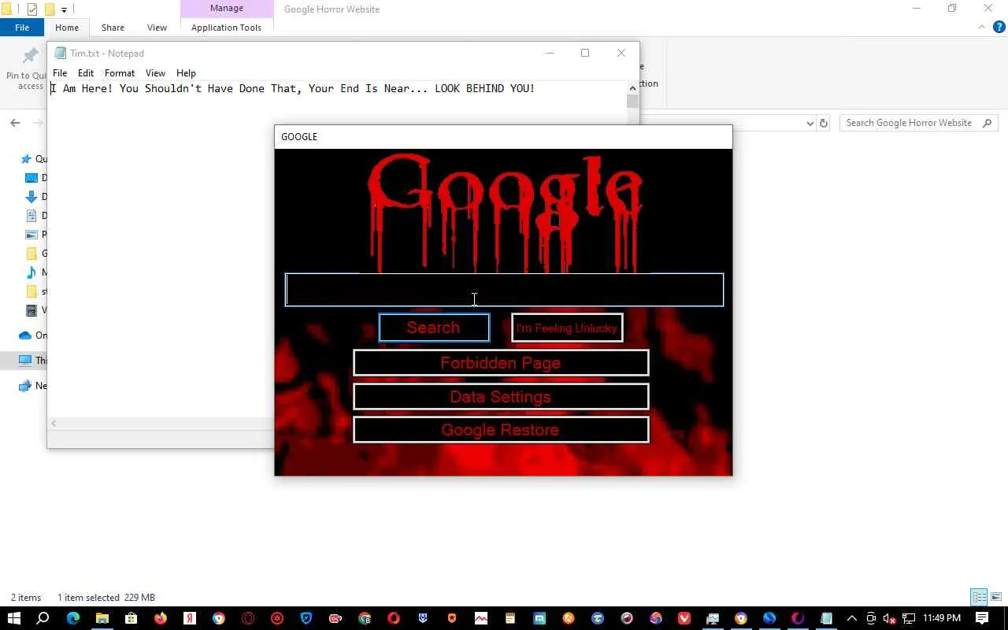Select the Network item in the navigation pane
1008x630 pixels.
25,386
